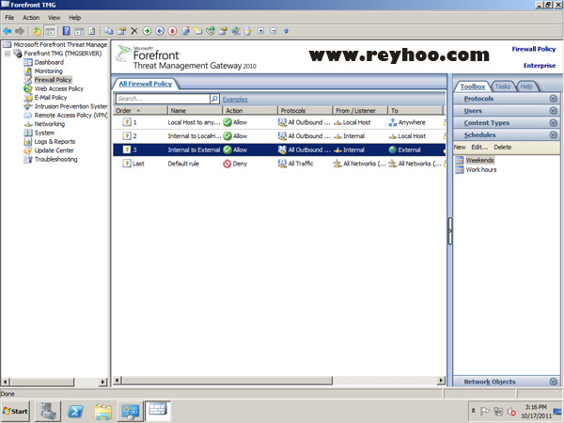The height and width of the screenshot is (423, 564).
Task: Open the Windows Start menu
Action: pos(15,411)
